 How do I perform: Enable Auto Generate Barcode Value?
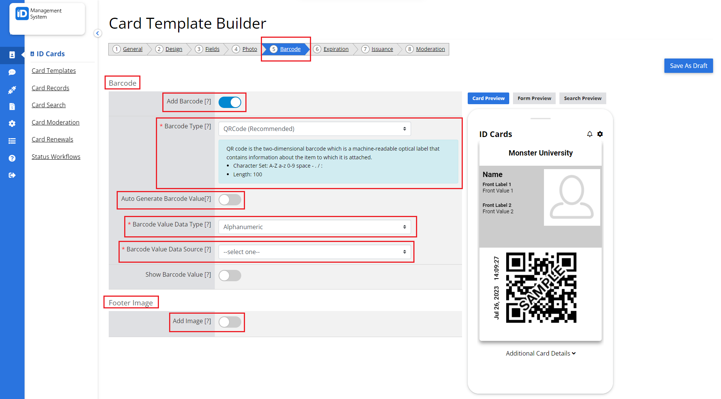pos(229,200)
